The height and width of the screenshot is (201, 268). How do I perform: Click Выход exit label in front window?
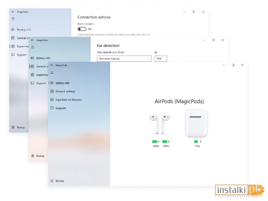[60, 181]
